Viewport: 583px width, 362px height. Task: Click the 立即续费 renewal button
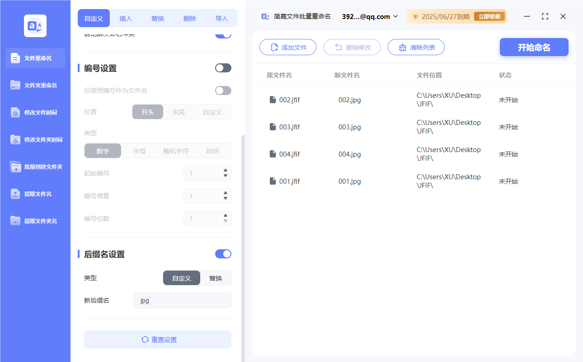coord(489,16)
